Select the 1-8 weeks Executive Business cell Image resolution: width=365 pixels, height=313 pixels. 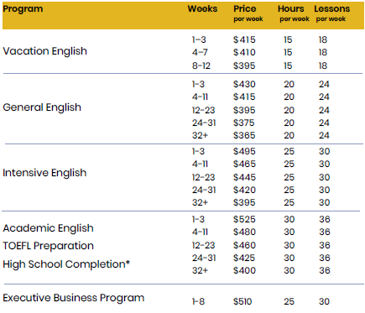click(198, 301)
